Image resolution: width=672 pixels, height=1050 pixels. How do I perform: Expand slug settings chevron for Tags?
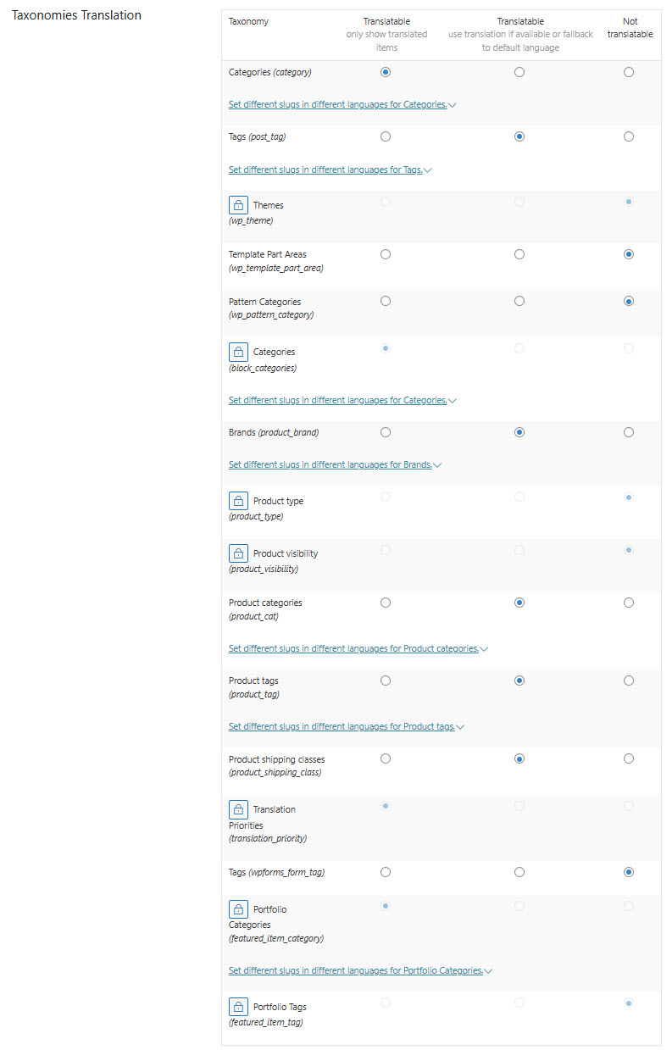(x=428, y=170)
